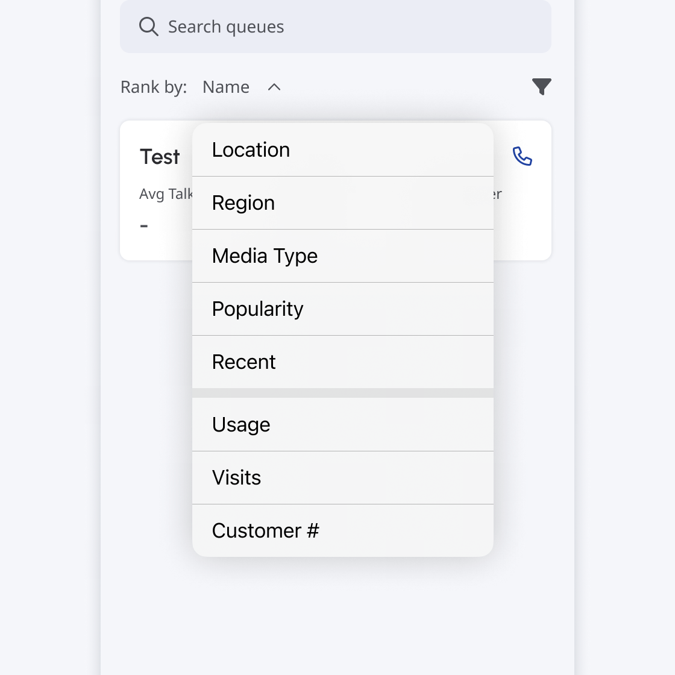
Task: Click the magnifying glass search icon
Action: click(148, 27)
